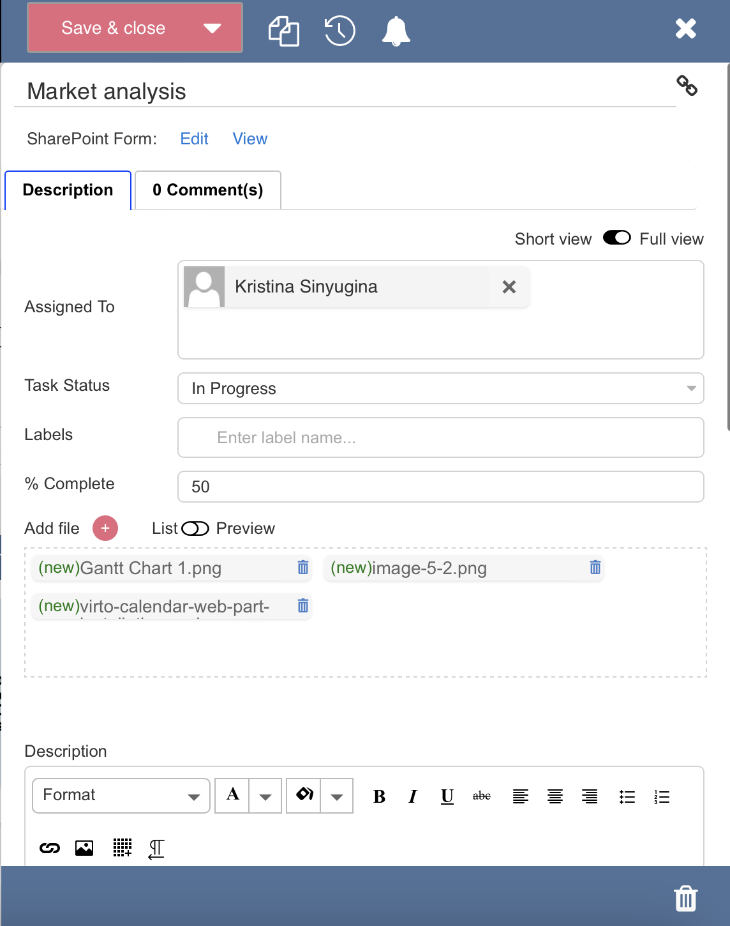Image resolution: width=730 pixels, height=926 pixels.
Task: Copy task link using chain icon
Action: click(687, 86)
